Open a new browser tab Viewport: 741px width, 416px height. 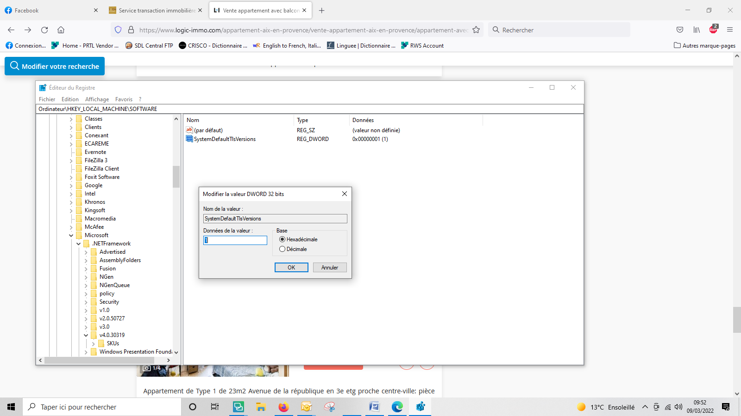[322, 10]
